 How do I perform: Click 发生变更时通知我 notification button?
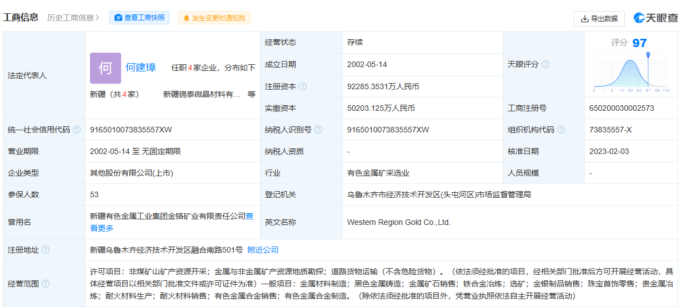point(214,18)
